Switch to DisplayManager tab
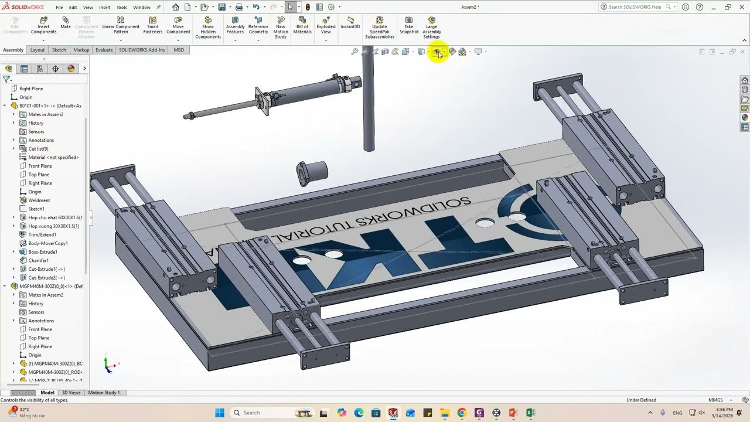Viewport: 750px width, 422px height. [x=71, y=69]
